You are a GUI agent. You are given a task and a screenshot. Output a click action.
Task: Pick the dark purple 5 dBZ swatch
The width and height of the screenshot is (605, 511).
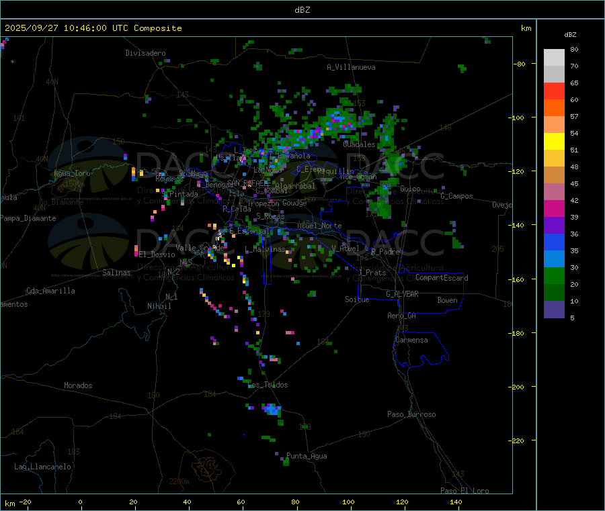coord(554,310)
